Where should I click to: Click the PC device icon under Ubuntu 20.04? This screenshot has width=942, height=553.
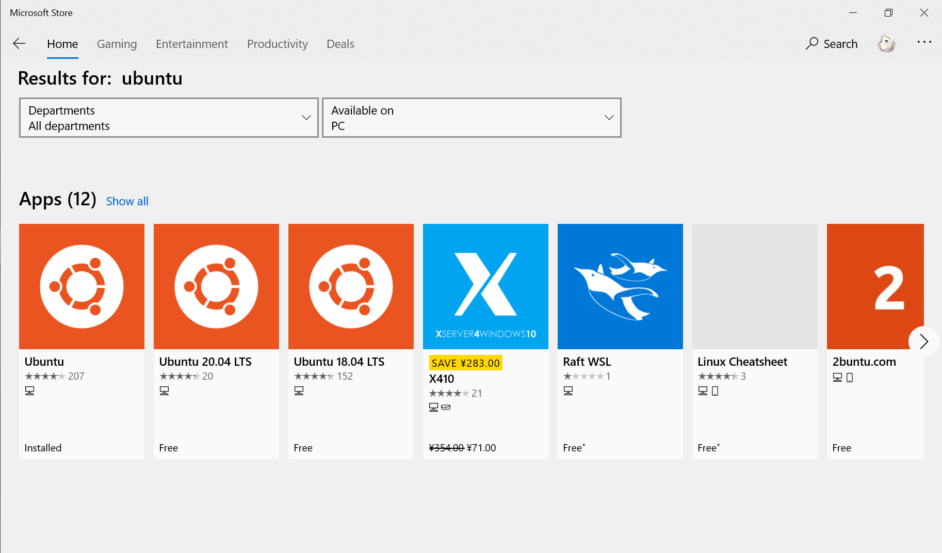pos(164,391)
